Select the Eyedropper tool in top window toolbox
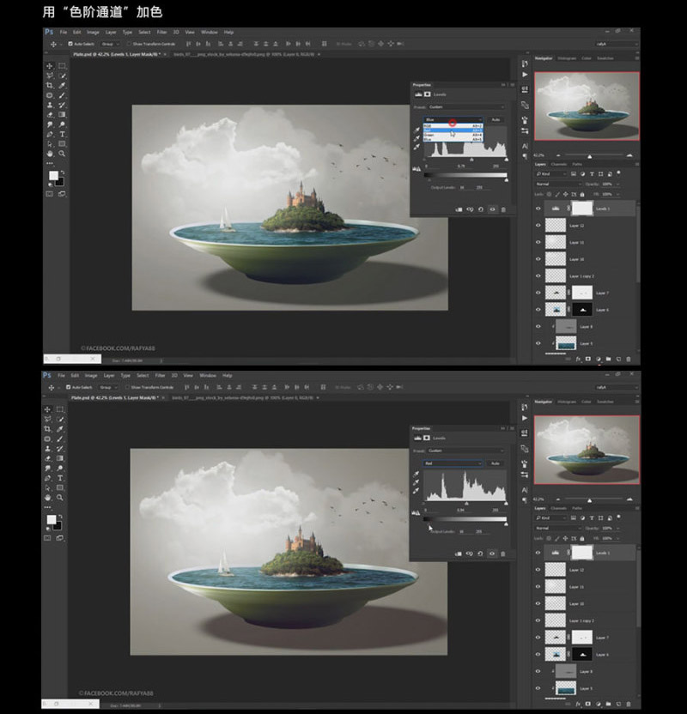Viewport: 687px width, 714px height. [x=62, y=86]
